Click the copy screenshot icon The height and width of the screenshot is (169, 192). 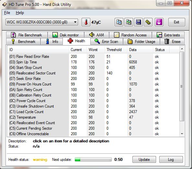click(129, 22)
